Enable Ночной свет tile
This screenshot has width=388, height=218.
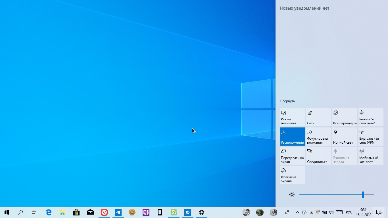tap(345, 137)
